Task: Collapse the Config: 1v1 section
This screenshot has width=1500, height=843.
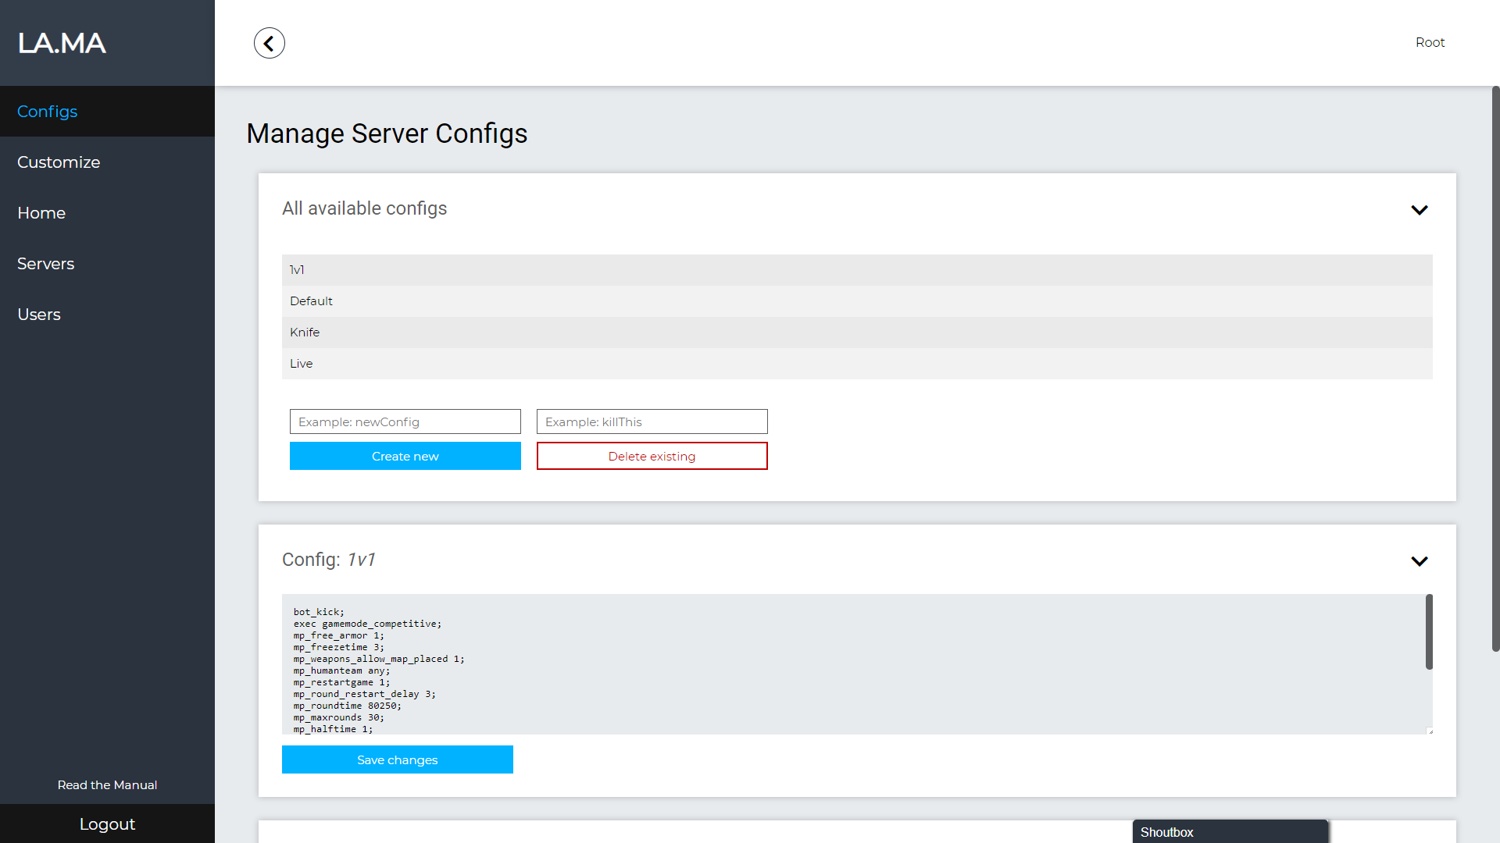Action: [x=1419, y=561]
